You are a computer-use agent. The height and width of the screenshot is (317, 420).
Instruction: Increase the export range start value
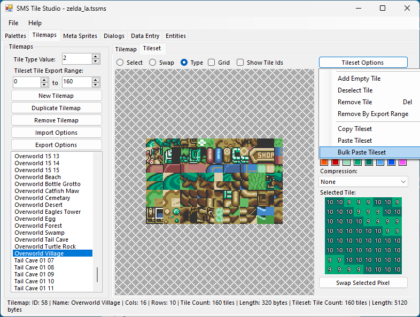(x=44, y=80)
